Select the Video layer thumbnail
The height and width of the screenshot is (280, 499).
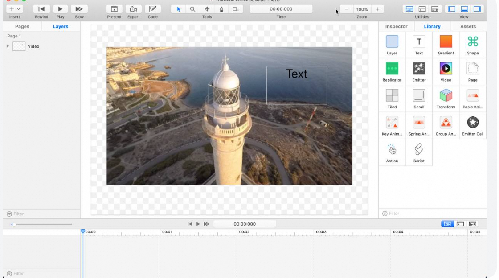coord(19,46)
